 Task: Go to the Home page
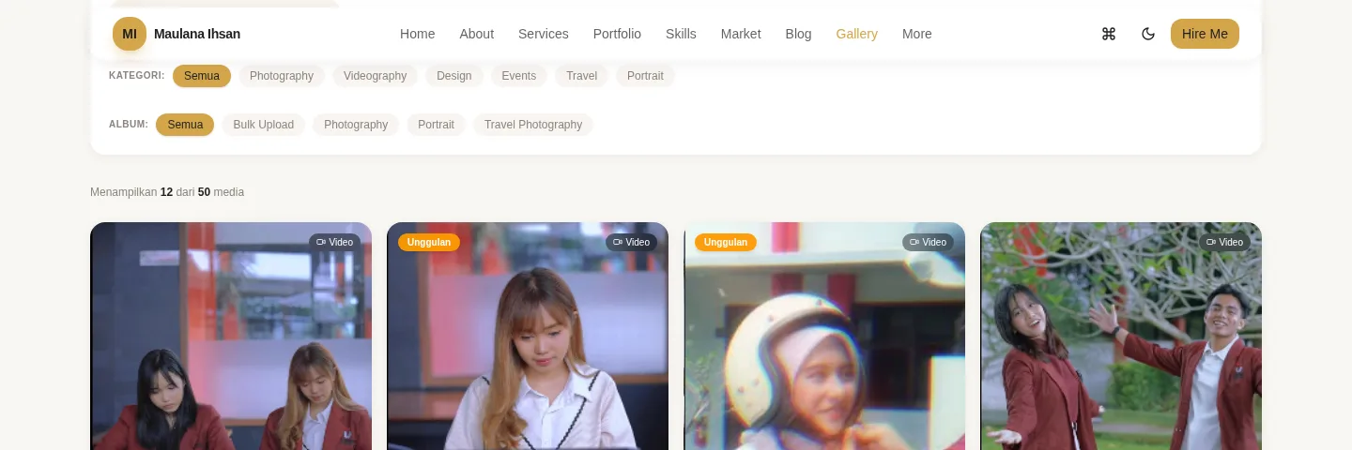coord(417,34)
